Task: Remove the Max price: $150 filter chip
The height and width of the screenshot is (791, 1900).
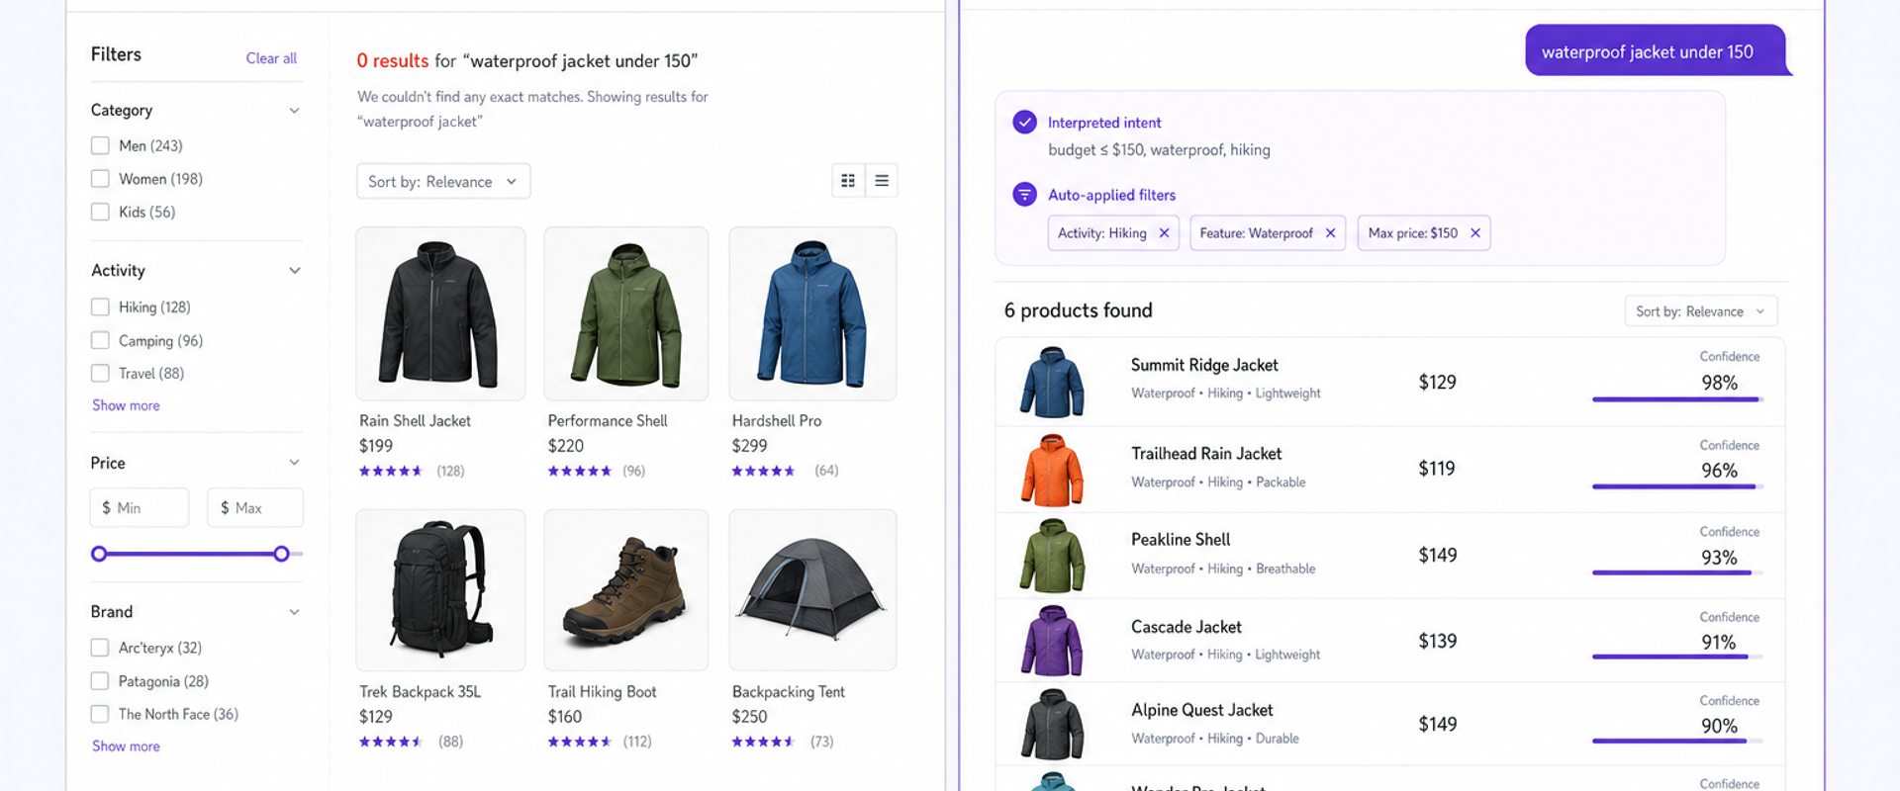Action: pyautogui.click(x=1474, y=233)
